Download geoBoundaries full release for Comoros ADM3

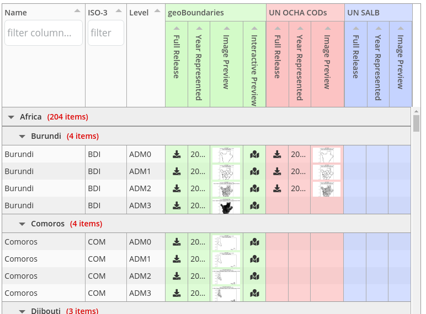point(177,293)
